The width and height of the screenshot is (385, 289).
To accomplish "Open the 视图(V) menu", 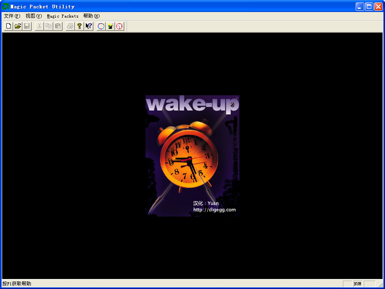I will 33,16.
